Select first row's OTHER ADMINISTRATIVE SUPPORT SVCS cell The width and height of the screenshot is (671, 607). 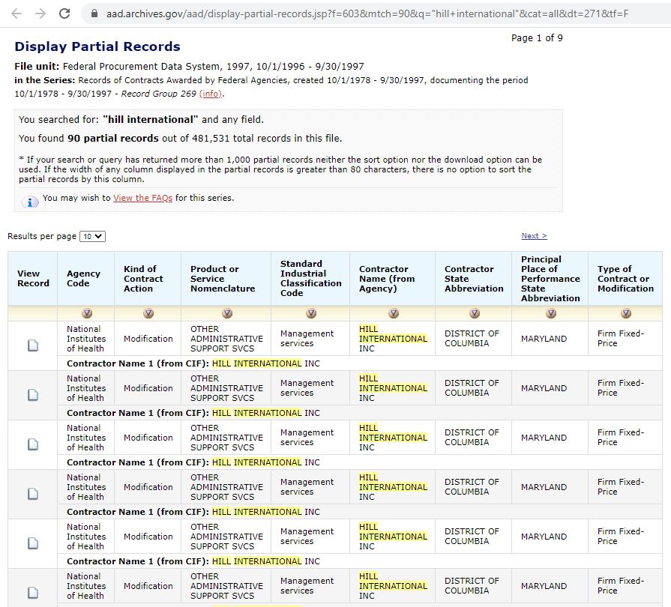pos(227,339)
